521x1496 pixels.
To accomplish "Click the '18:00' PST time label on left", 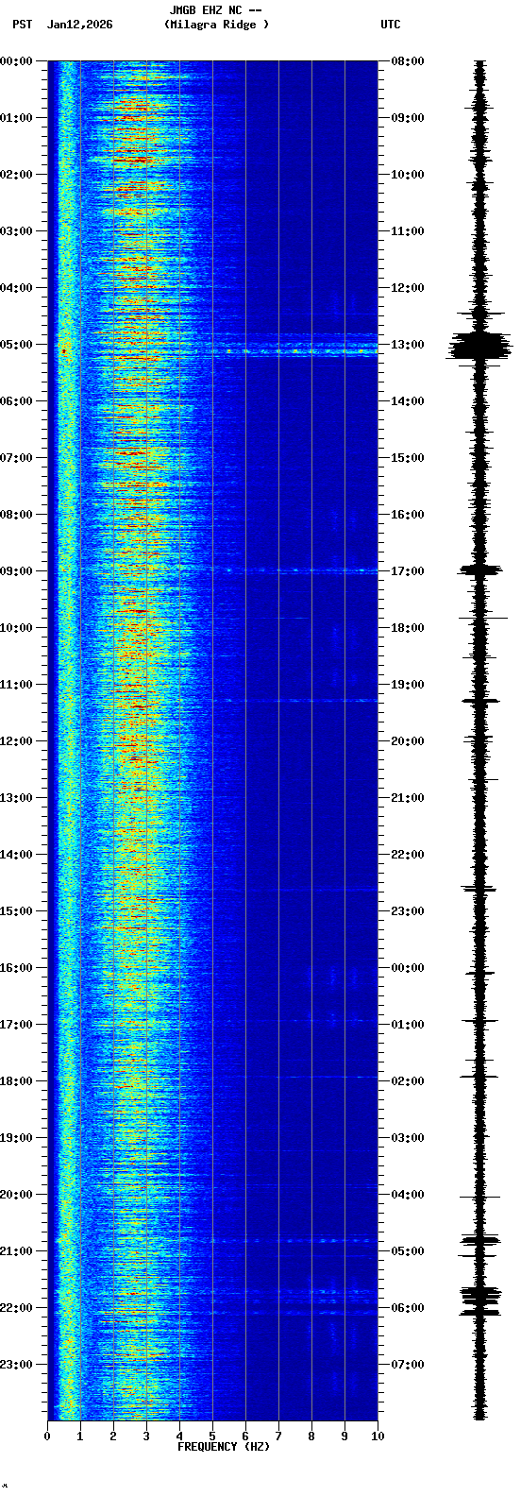I will 16,1081.
